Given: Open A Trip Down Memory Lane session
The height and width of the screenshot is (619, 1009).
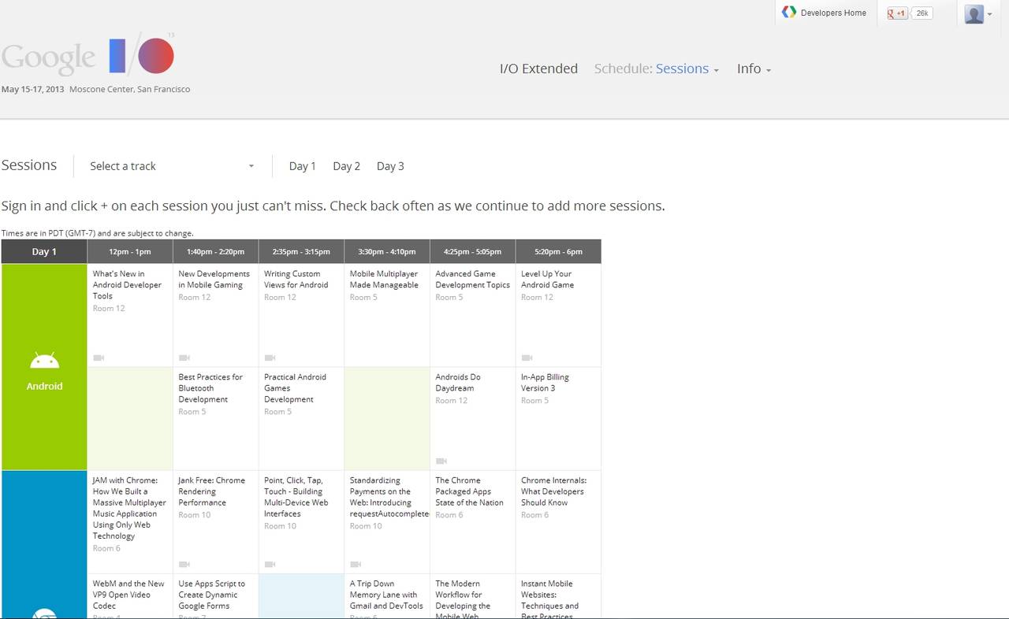Looking at the screenshot, I should click(386, 595).
